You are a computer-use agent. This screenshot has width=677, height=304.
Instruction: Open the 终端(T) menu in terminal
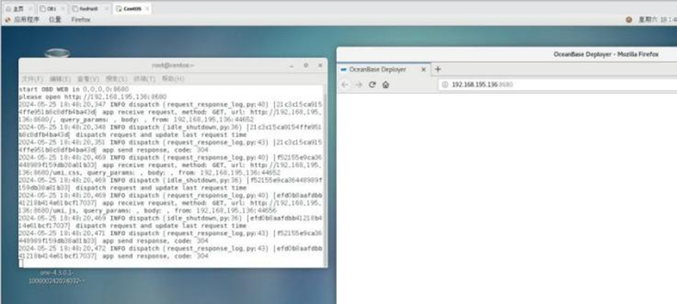[144, 79]
